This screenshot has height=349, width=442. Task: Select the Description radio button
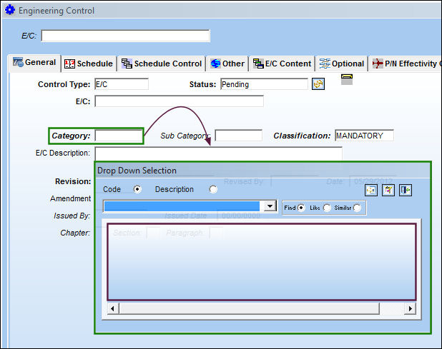(x=213, y=189)
